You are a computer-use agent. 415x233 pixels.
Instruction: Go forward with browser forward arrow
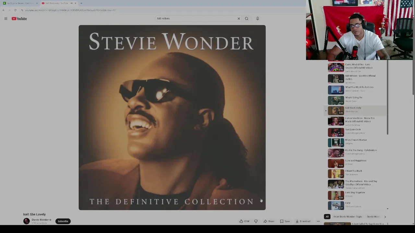coord(9,10)
